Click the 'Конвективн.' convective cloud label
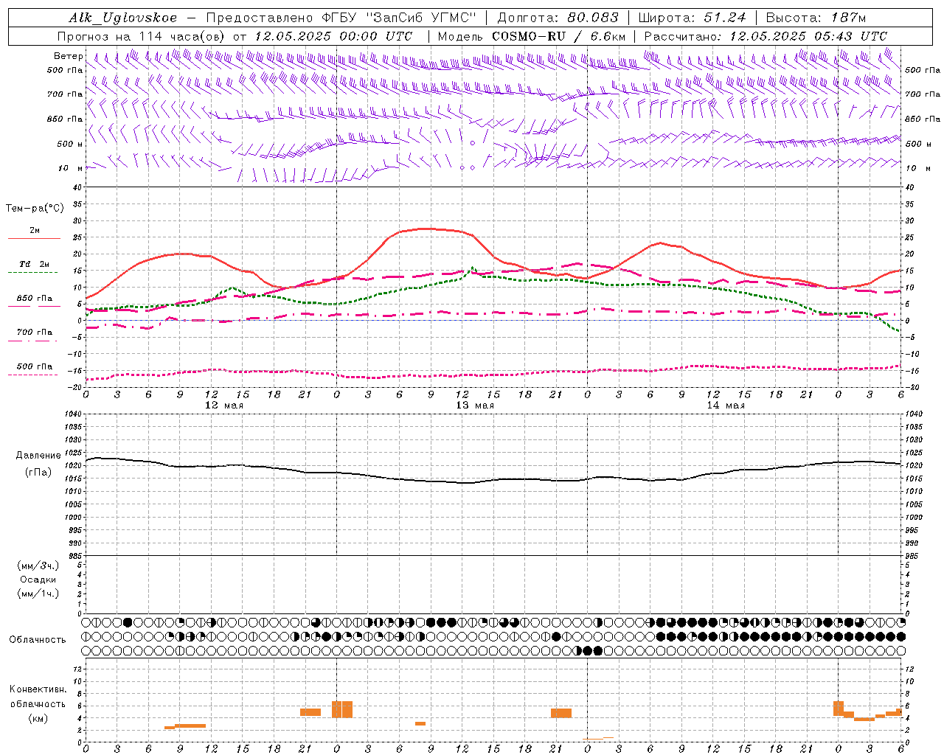The height and width of the screenshot is (755, 944). [38, 689]
